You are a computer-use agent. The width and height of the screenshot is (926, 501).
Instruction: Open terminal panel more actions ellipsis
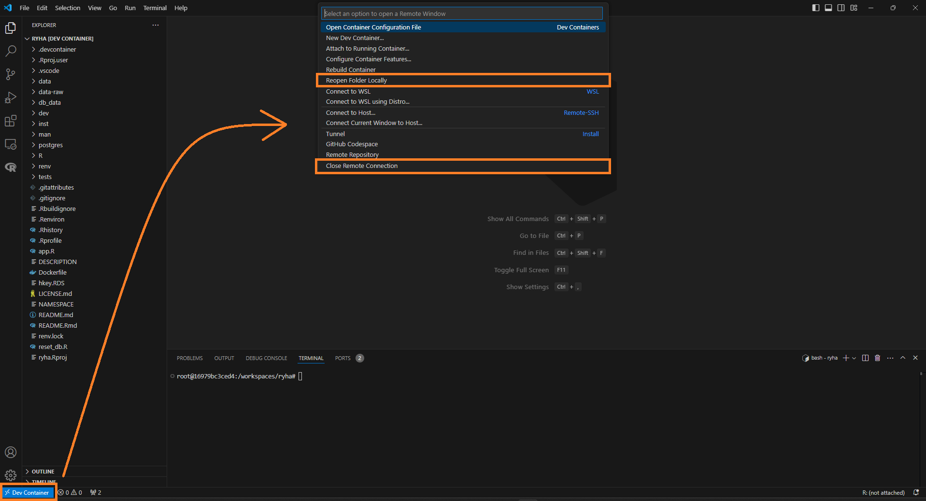click(x=890, y=358)
